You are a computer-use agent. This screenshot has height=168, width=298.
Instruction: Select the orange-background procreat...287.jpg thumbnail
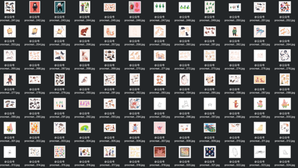tap(260, 80)
